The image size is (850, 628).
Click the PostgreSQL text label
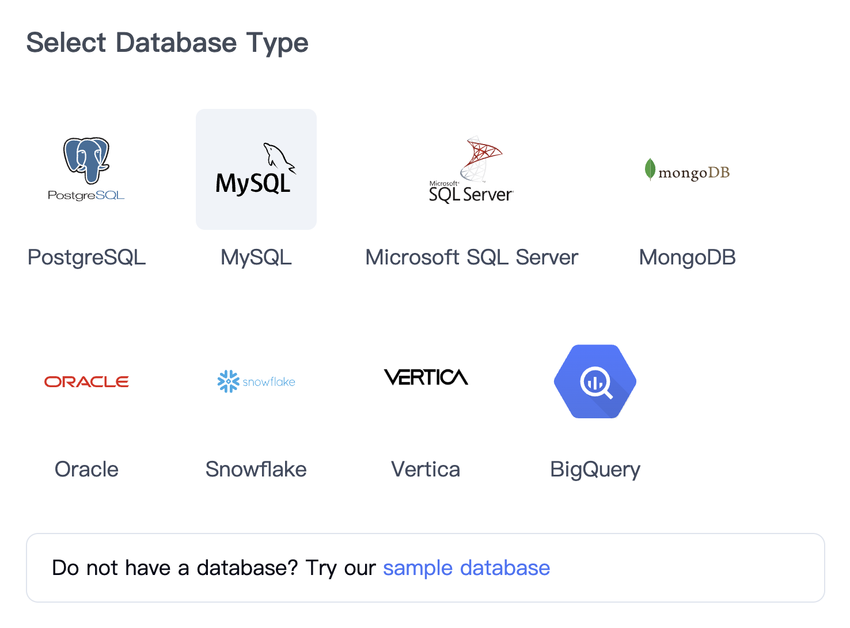point(86,258)
